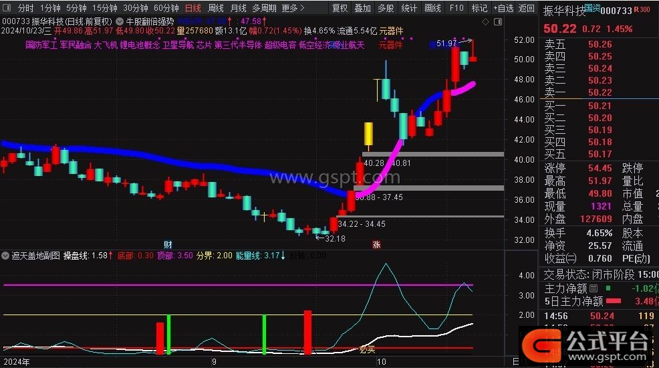Click the 超级电容 concept tag
Screen dimensions: 659x368
point(280,45)
